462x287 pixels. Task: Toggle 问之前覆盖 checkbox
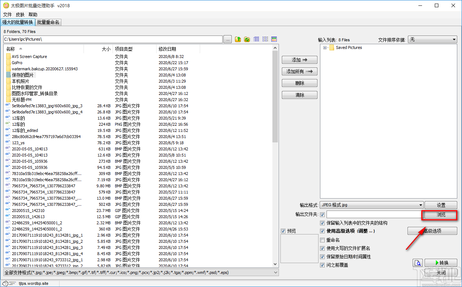(x=323, y=265)
